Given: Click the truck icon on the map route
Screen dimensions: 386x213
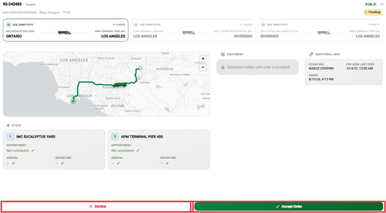Looking at the screenshot, I should click(120, 85).
